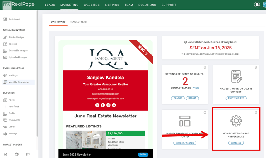Viewport: 266px width, 158px height.
Task: Click the EDIT TEMPLATE button
Action: click(236, 98)
